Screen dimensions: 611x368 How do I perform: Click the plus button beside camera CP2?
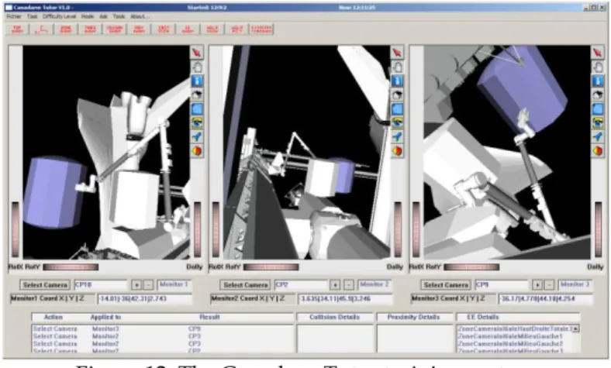(x=335, y=285)
